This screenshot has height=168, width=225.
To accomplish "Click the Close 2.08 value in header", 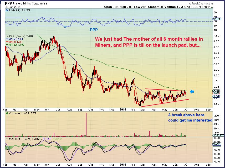I will [x=155, y=7].
